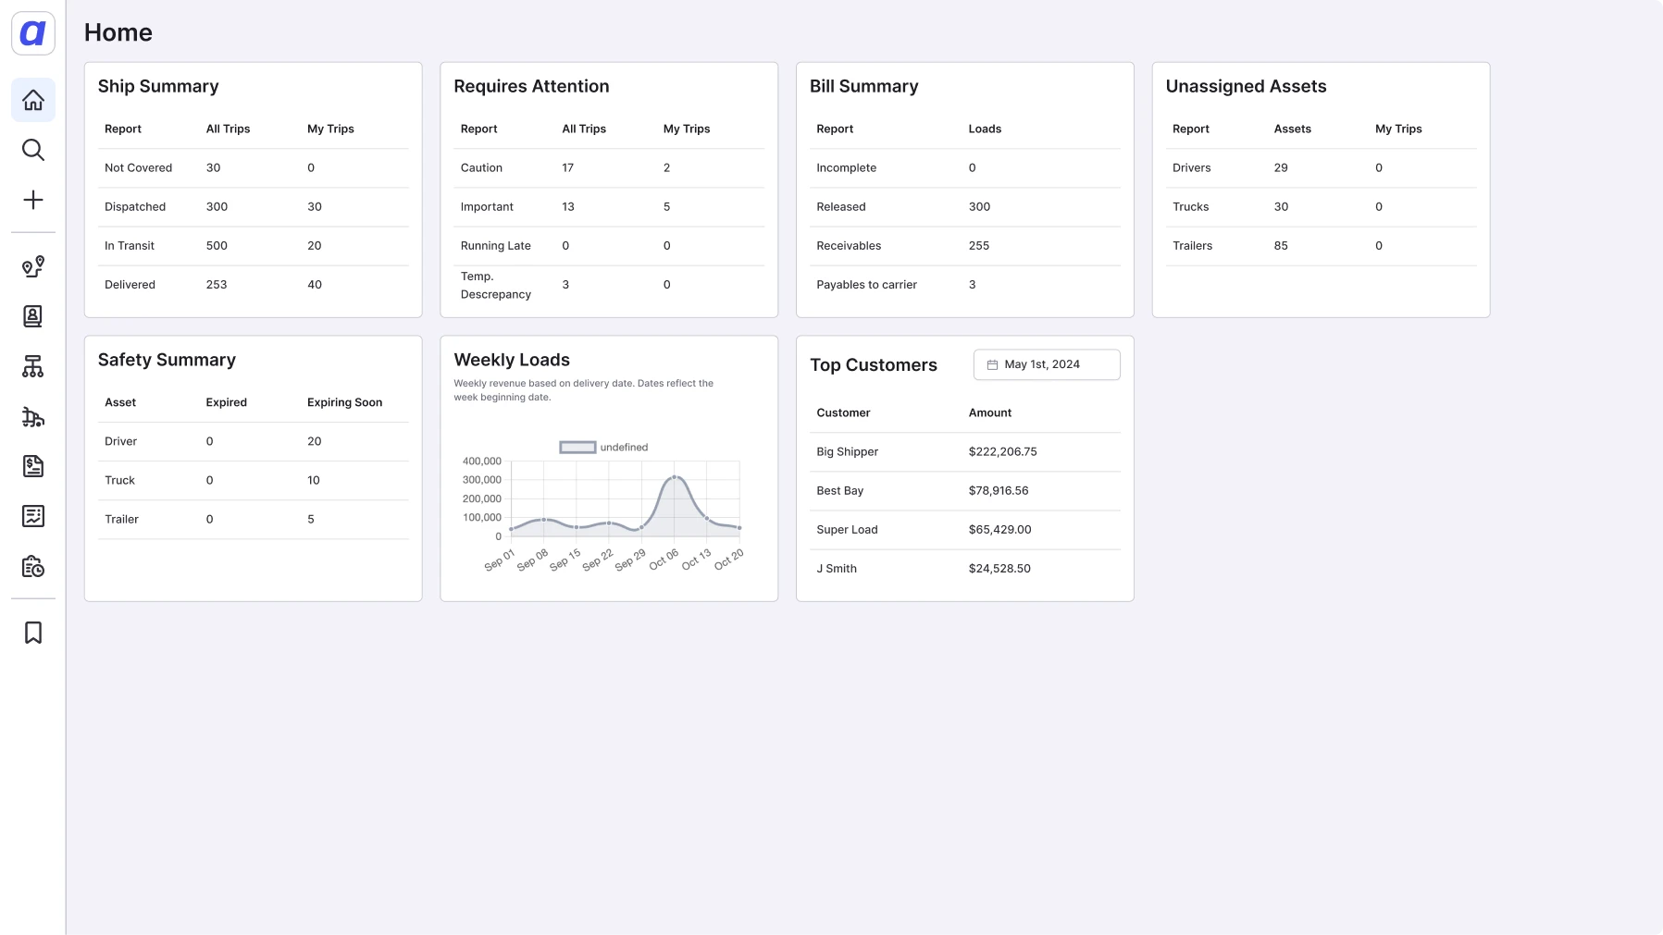Open the clipboard clock schedule icon
Image resolution: width=1663 pixels, height=935 pixels.
click(33, 566)
